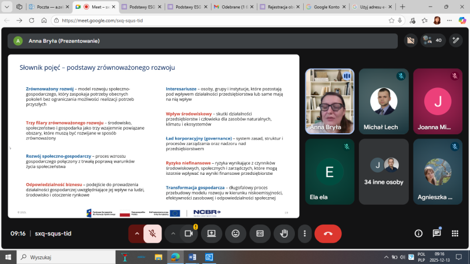Open the participants list showing 40
The width and height of the screenshot is (470, 264).
pyautogui.click(x=432, y=40)
